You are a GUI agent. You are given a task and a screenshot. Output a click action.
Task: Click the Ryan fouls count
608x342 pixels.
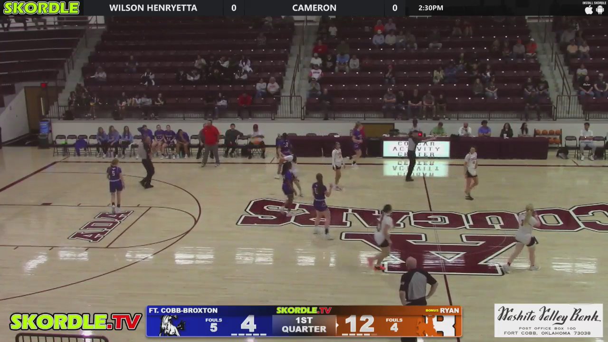click(x=394, y=327)
